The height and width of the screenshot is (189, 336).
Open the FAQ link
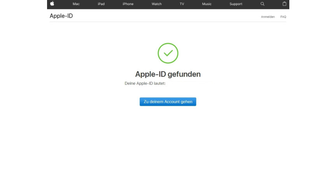pos(283,17)
